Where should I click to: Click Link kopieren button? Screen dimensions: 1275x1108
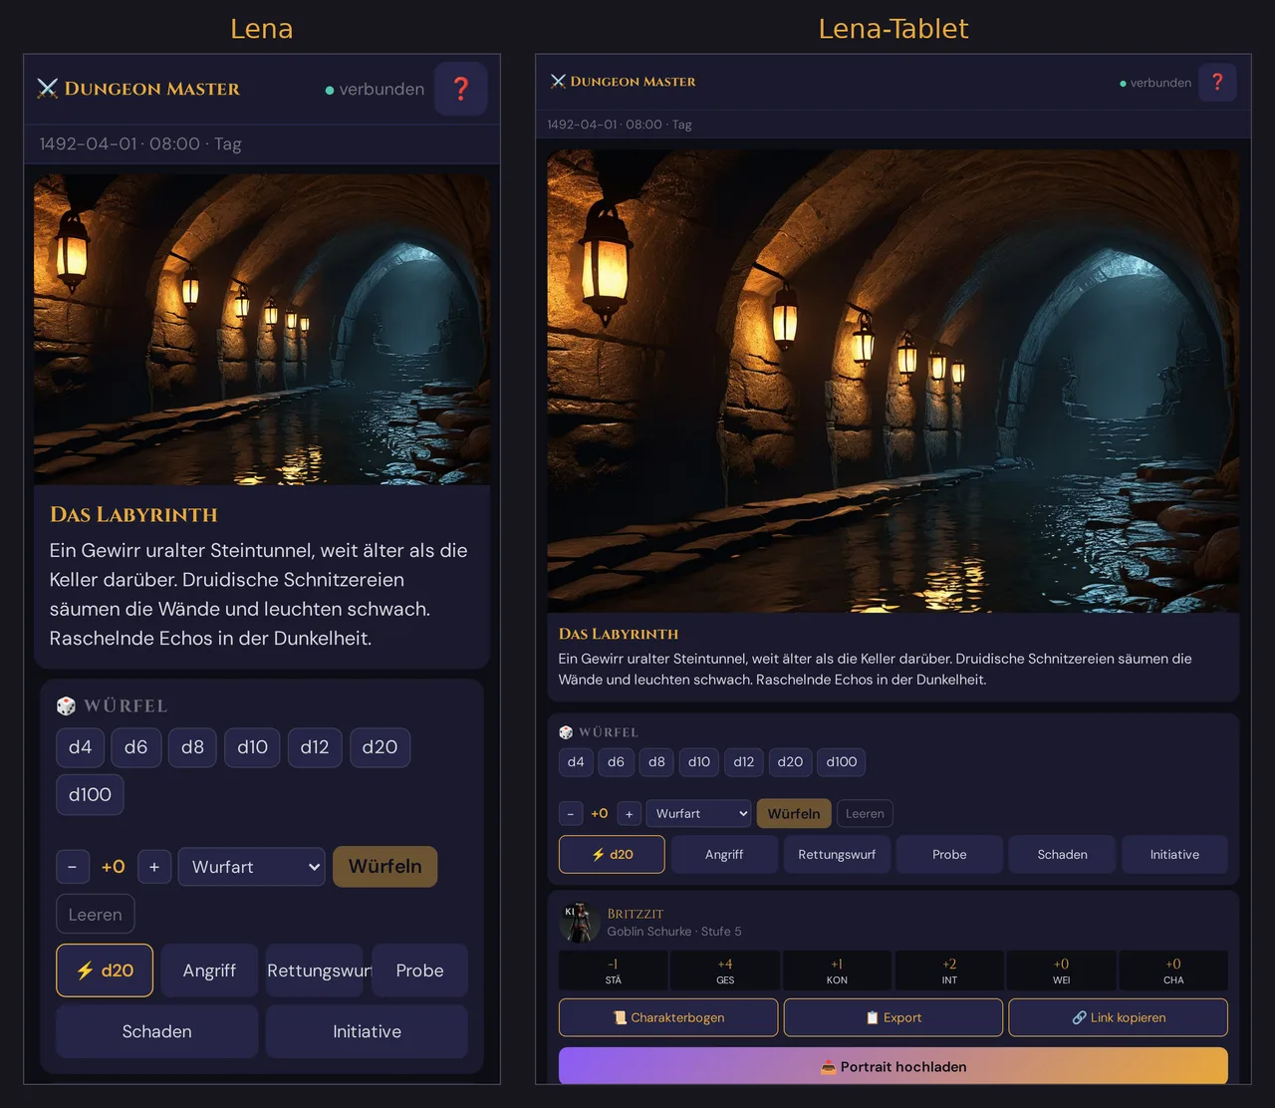[x=1119, y=1018]
